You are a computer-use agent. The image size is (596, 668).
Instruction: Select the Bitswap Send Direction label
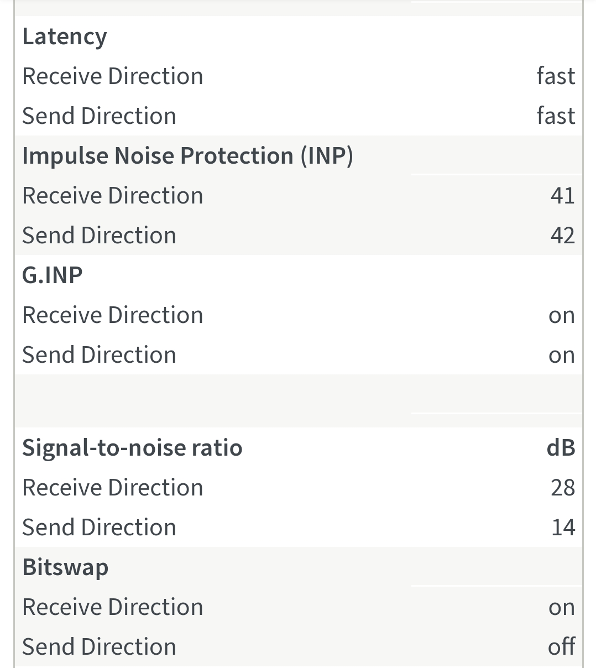[100, 647]
